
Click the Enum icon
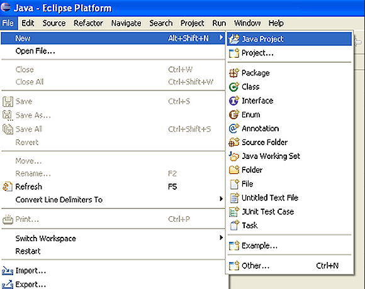pos(234,114)
